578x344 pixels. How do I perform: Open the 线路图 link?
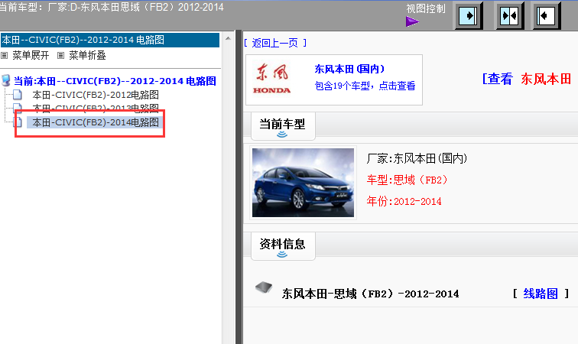(x=541, y=294)
